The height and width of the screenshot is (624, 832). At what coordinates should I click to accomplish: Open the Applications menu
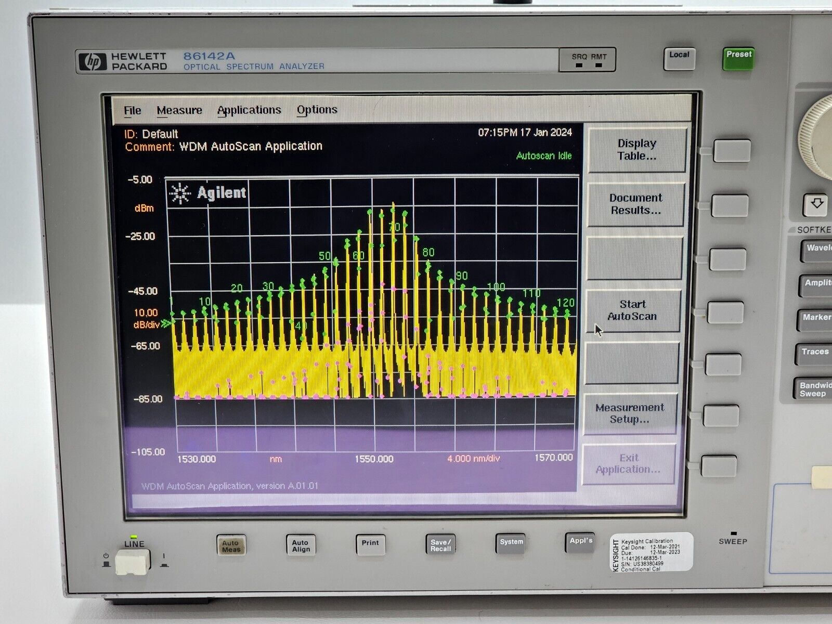tap(249, 110)
